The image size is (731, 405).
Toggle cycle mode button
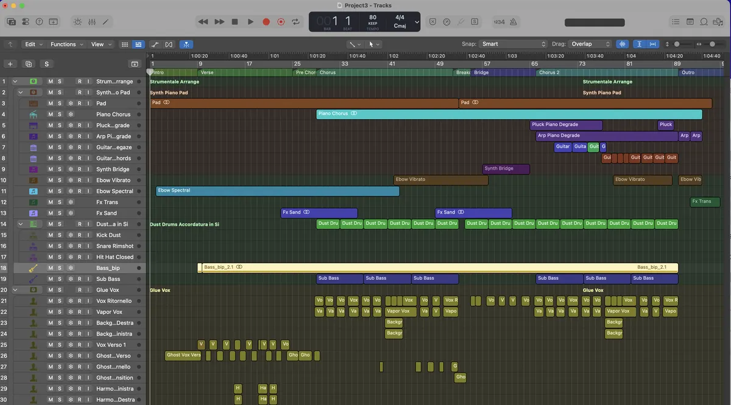click(296, 21)
